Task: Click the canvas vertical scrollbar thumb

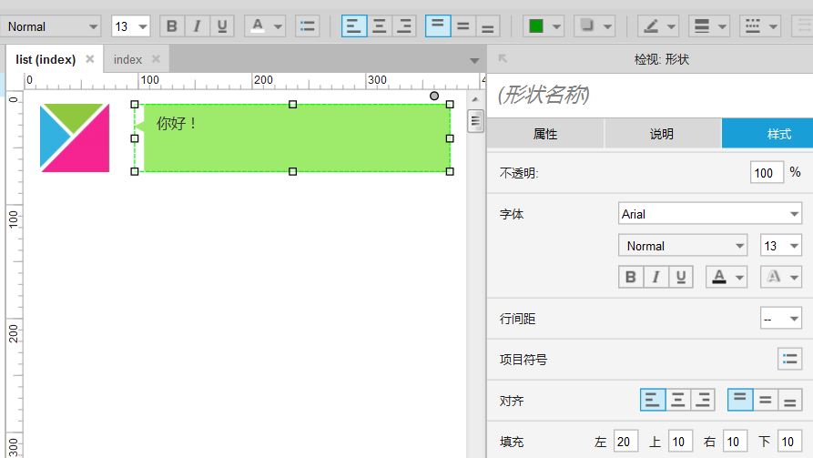Action: [x=475, y=121]
